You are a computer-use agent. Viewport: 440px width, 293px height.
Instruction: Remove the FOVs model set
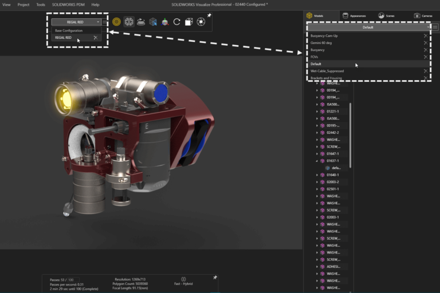point(426,57)
